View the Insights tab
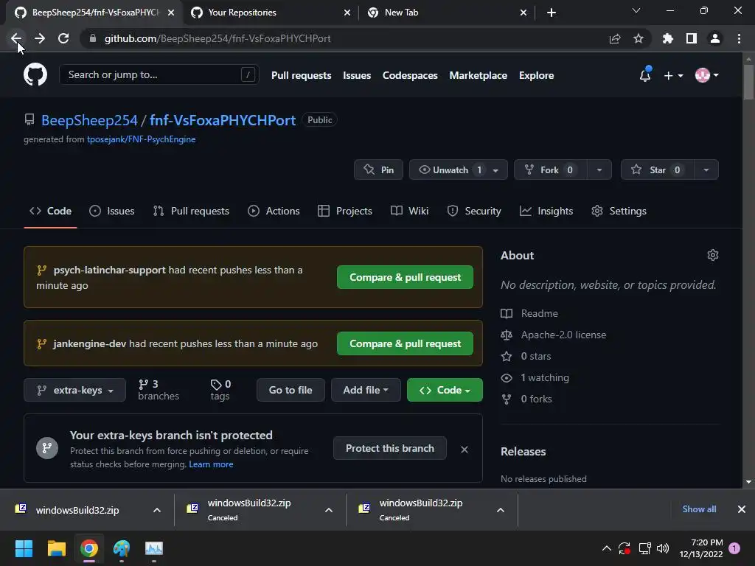Screen dimensions: 755x566 [x=546, y=212]
